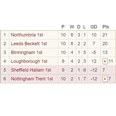Click position number 1 cell
Image resolution: width=116 pixels, height=116 pixels.
click(x=5, y=35)
